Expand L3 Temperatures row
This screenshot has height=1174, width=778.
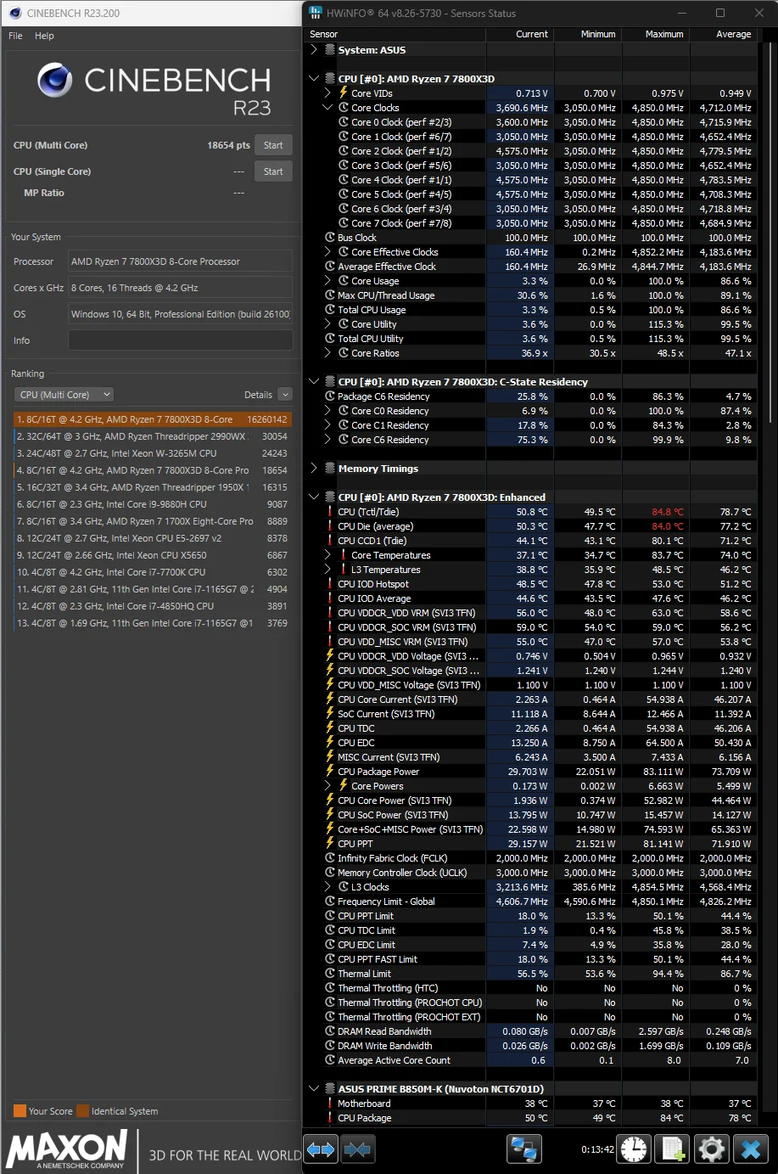327,570
